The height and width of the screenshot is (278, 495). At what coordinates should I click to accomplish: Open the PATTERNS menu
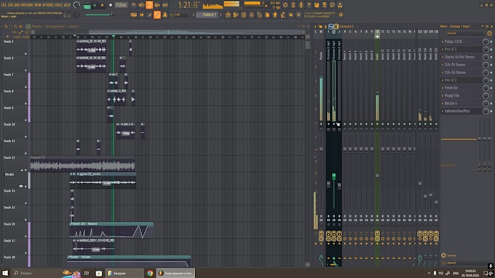tap(26, 5)
